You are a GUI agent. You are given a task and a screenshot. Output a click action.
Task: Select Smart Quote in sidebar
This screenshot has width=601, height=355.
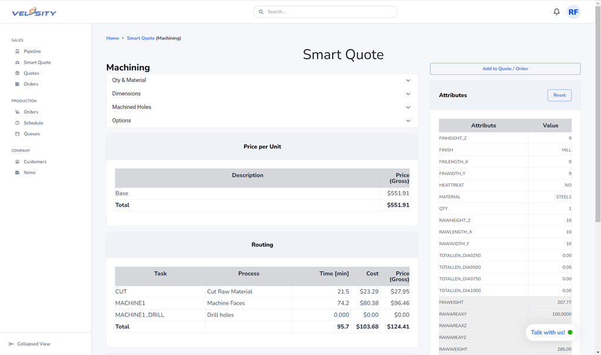[x=37, y=62]
